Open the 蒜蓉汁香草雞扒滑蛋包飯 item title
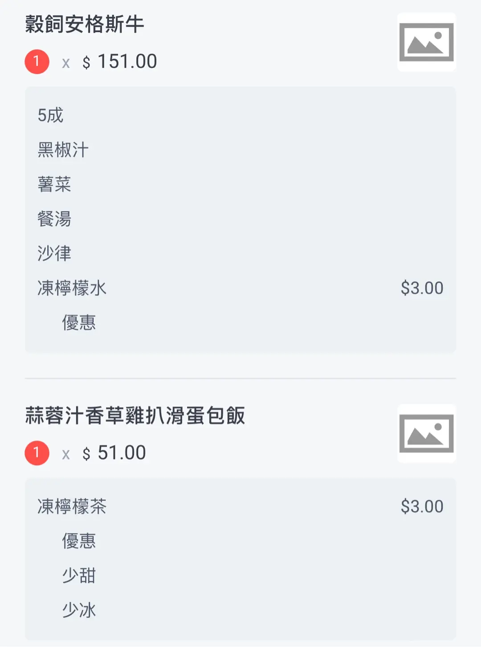This screenshot has width=481, height=647. coord(135,416)
